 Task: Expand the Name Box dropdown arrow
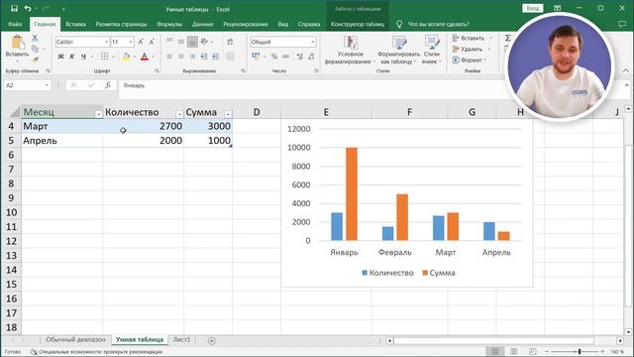coord(47,85)
